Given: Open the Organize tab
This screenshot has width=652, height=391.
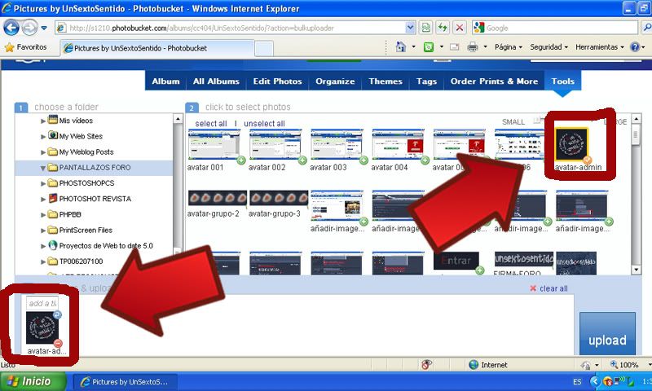Looking at the screenshot, I should pyautogui.click(x=335, y=81).
